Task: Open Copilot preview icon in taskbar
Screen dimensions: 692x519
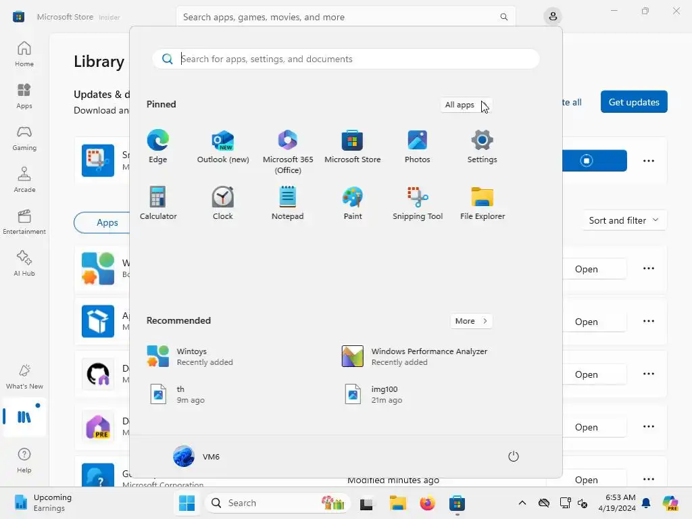Action: 670,503
